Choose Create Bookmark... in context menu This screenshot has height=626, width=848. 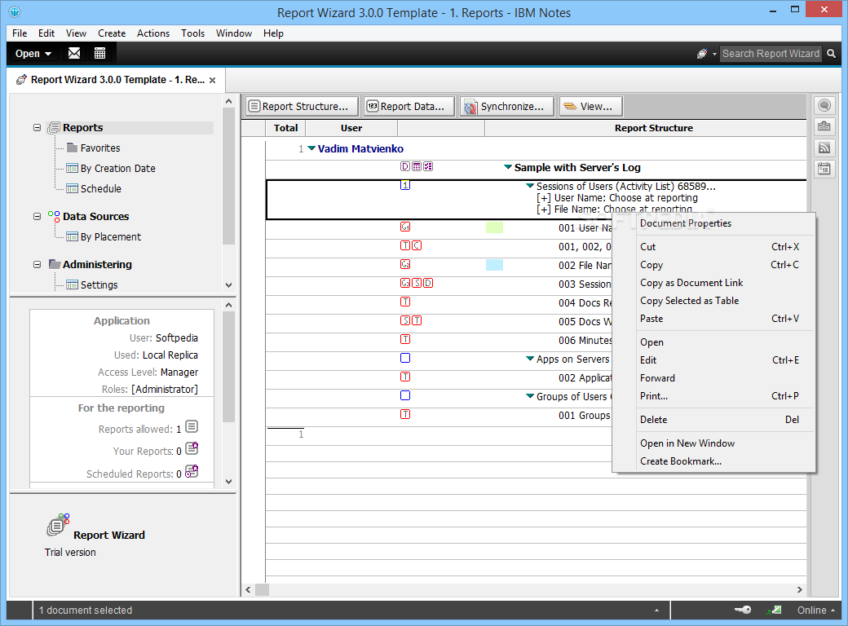pyautogui.click(x=680, y=461)
